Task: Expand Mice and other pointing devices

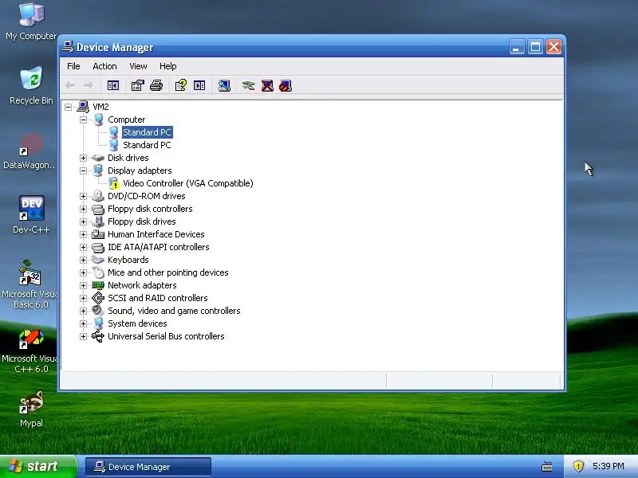Action: [84, 272]
